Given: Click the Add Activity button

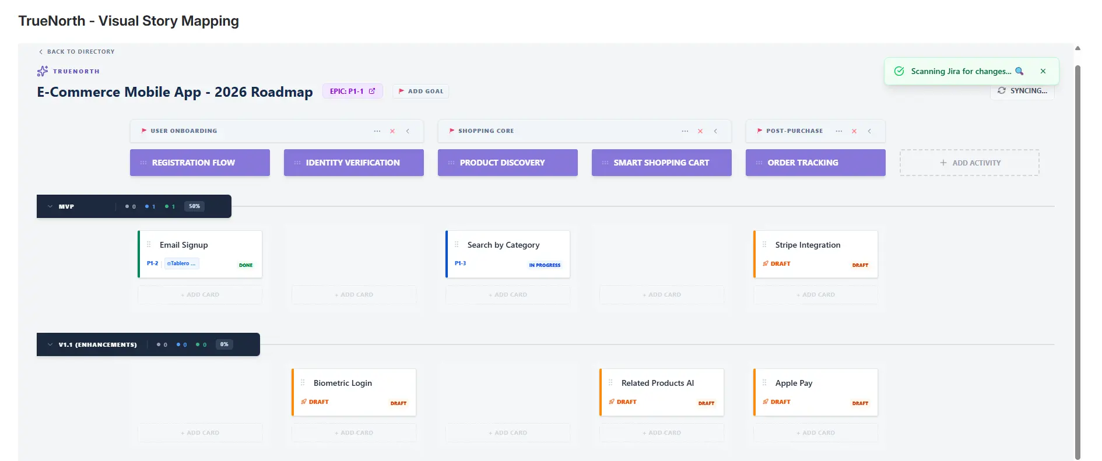Looking at the screenshot, I should (x=969, y=163).
